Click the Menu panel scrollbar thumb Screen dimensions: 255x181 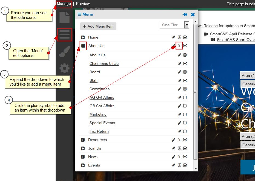coord(196,92)
